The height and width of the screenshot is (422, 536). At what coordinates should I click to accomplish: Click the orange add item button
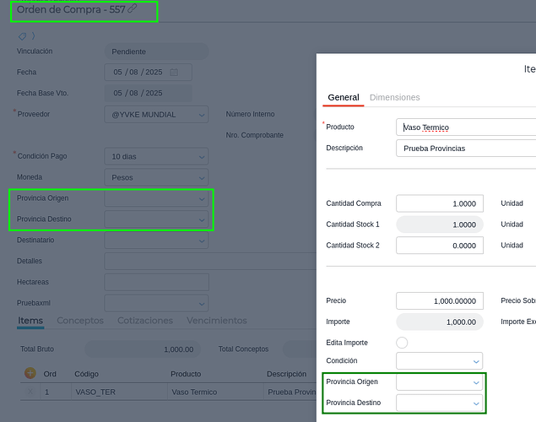[x=30, y=373]
